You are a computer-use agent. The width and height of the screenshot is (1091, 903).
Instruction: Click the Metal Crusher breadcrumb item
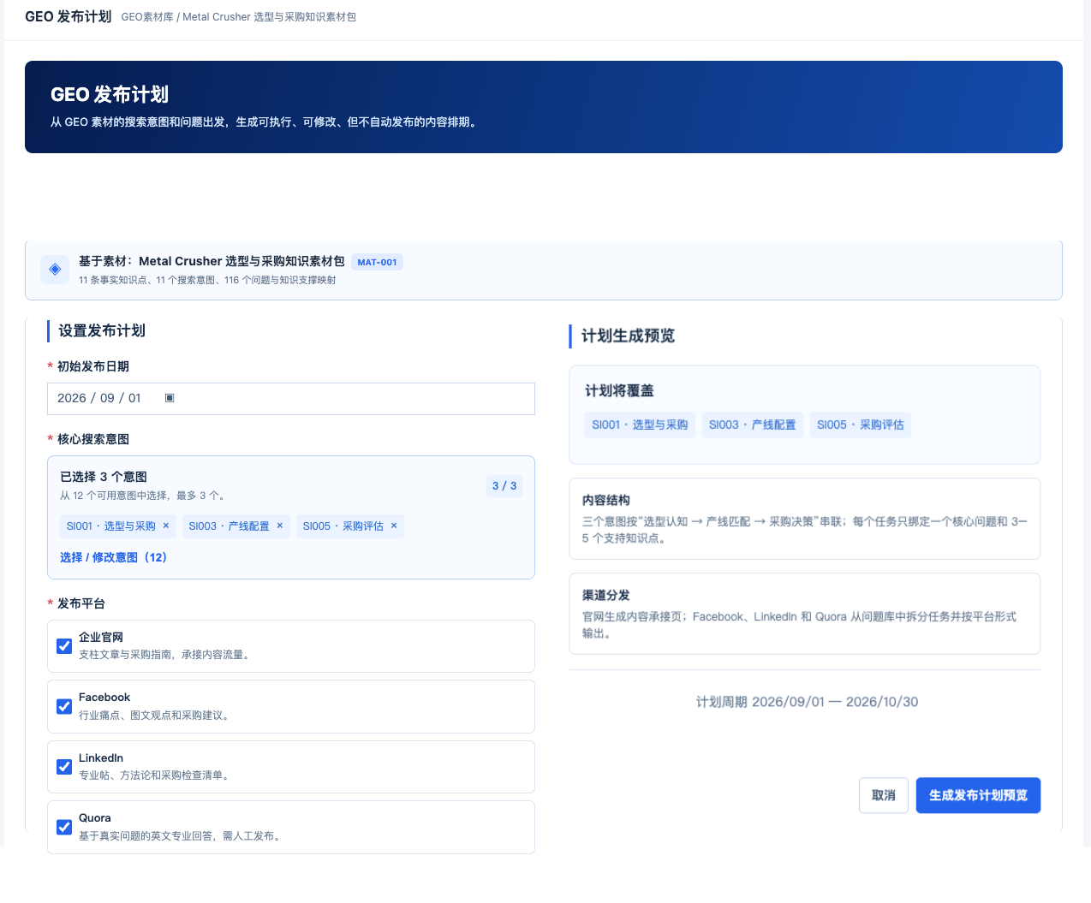(270, 17)
